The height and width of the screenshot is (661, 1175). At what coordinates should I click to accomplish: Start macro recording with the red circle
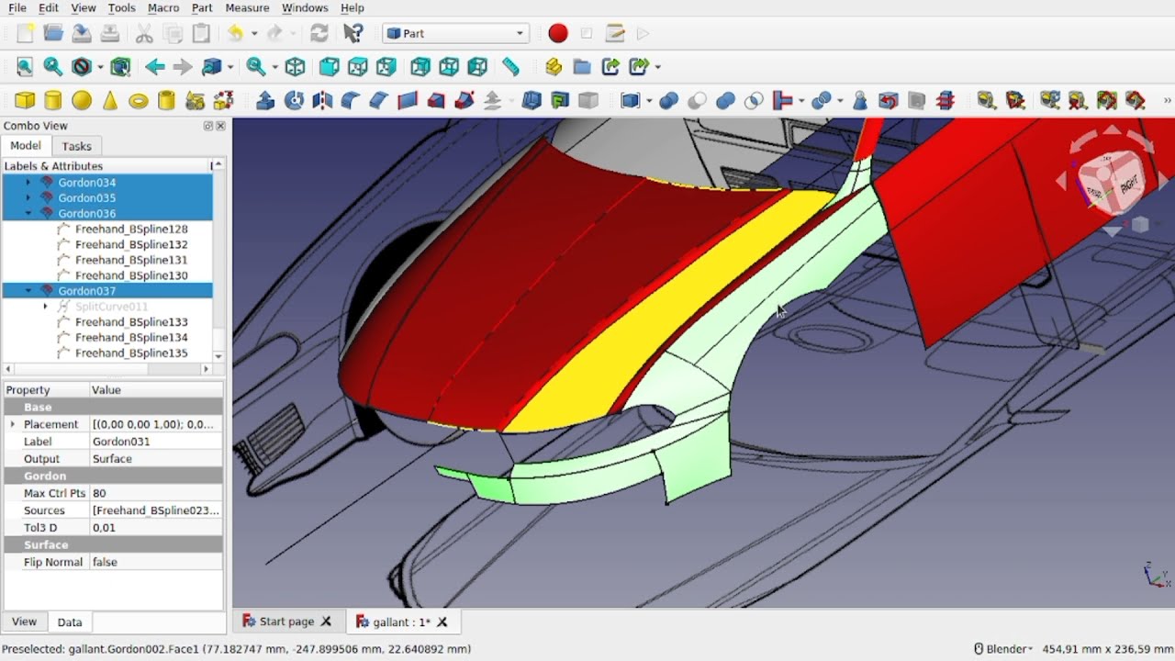pyautogui.click(x=558, y=33)
